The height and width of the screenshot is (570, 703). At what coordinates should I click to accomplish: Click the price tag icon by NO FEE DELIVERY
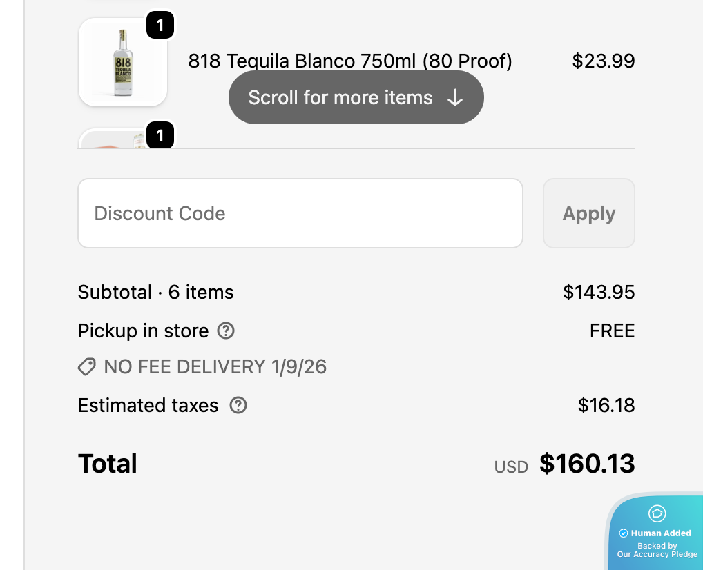(86, 367)
